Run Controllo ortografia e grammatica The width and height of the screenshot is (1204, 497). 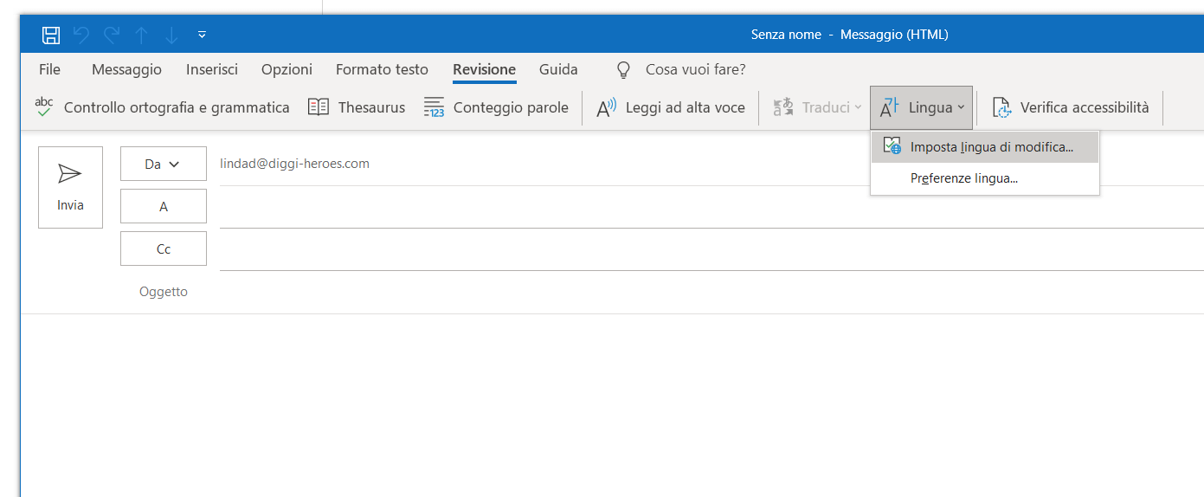[x=162, y=107]
